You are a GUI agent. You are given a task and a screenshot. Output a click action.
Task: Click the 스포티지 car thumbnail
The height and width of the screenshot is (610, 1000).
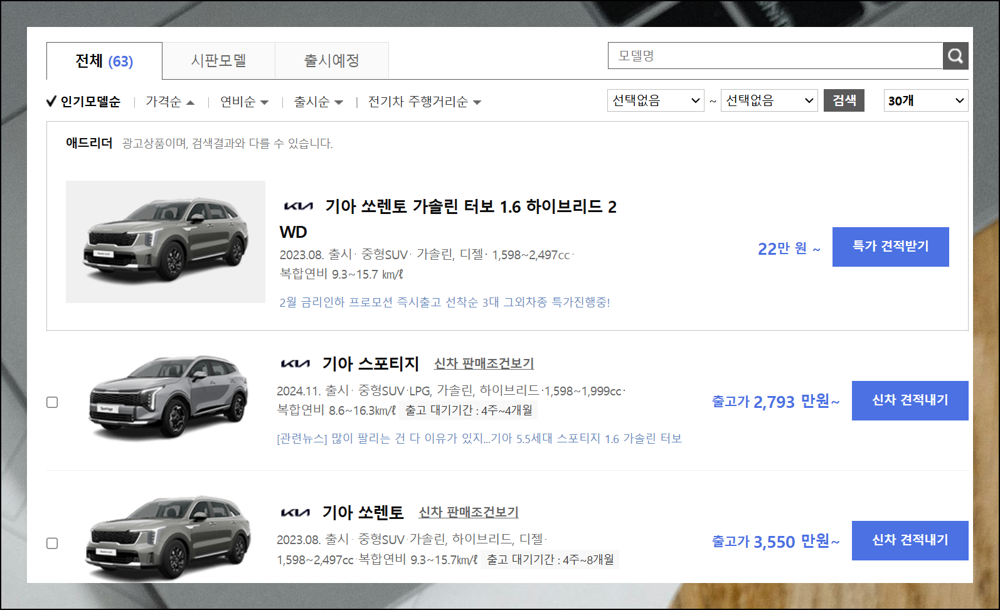(x=168, y=397)
